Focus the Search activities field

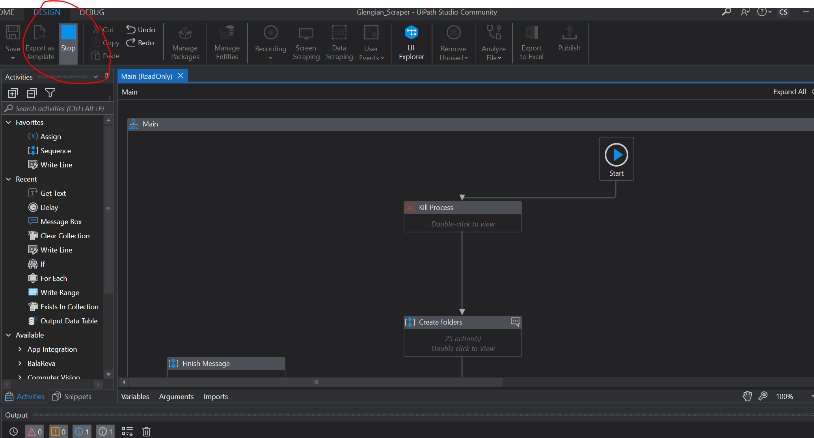click(x=59, y=108)
